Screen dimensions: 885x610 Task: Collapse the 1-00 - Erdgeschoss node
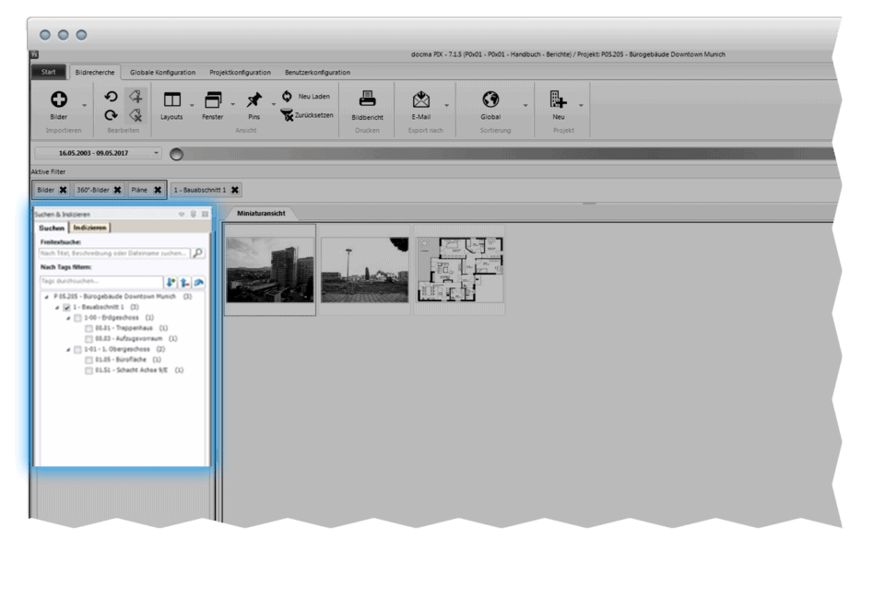point(68,318)
